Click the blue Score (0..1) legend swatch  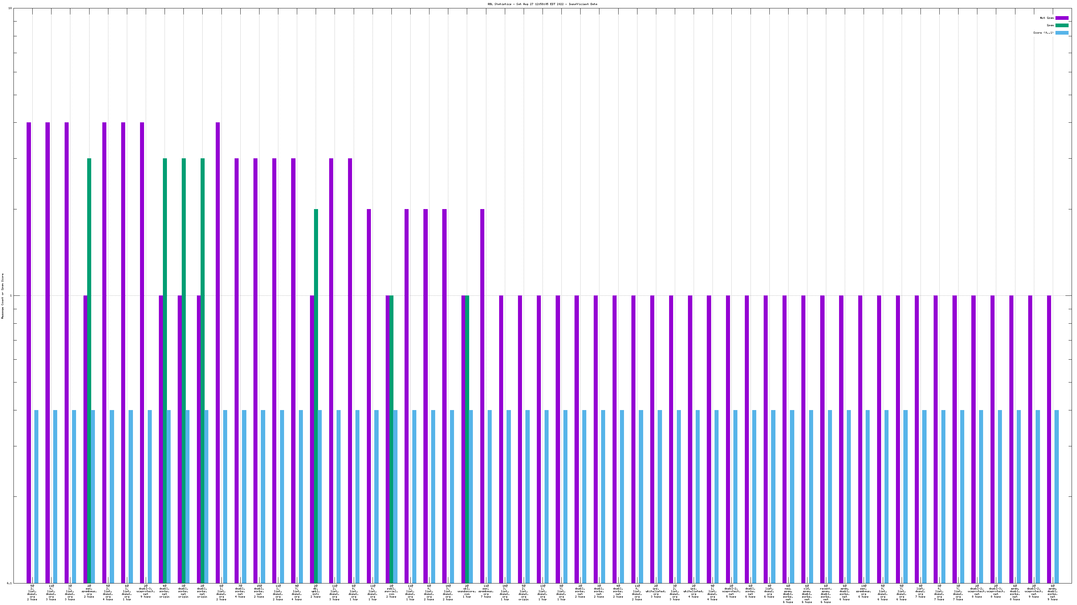[1062, 33]
